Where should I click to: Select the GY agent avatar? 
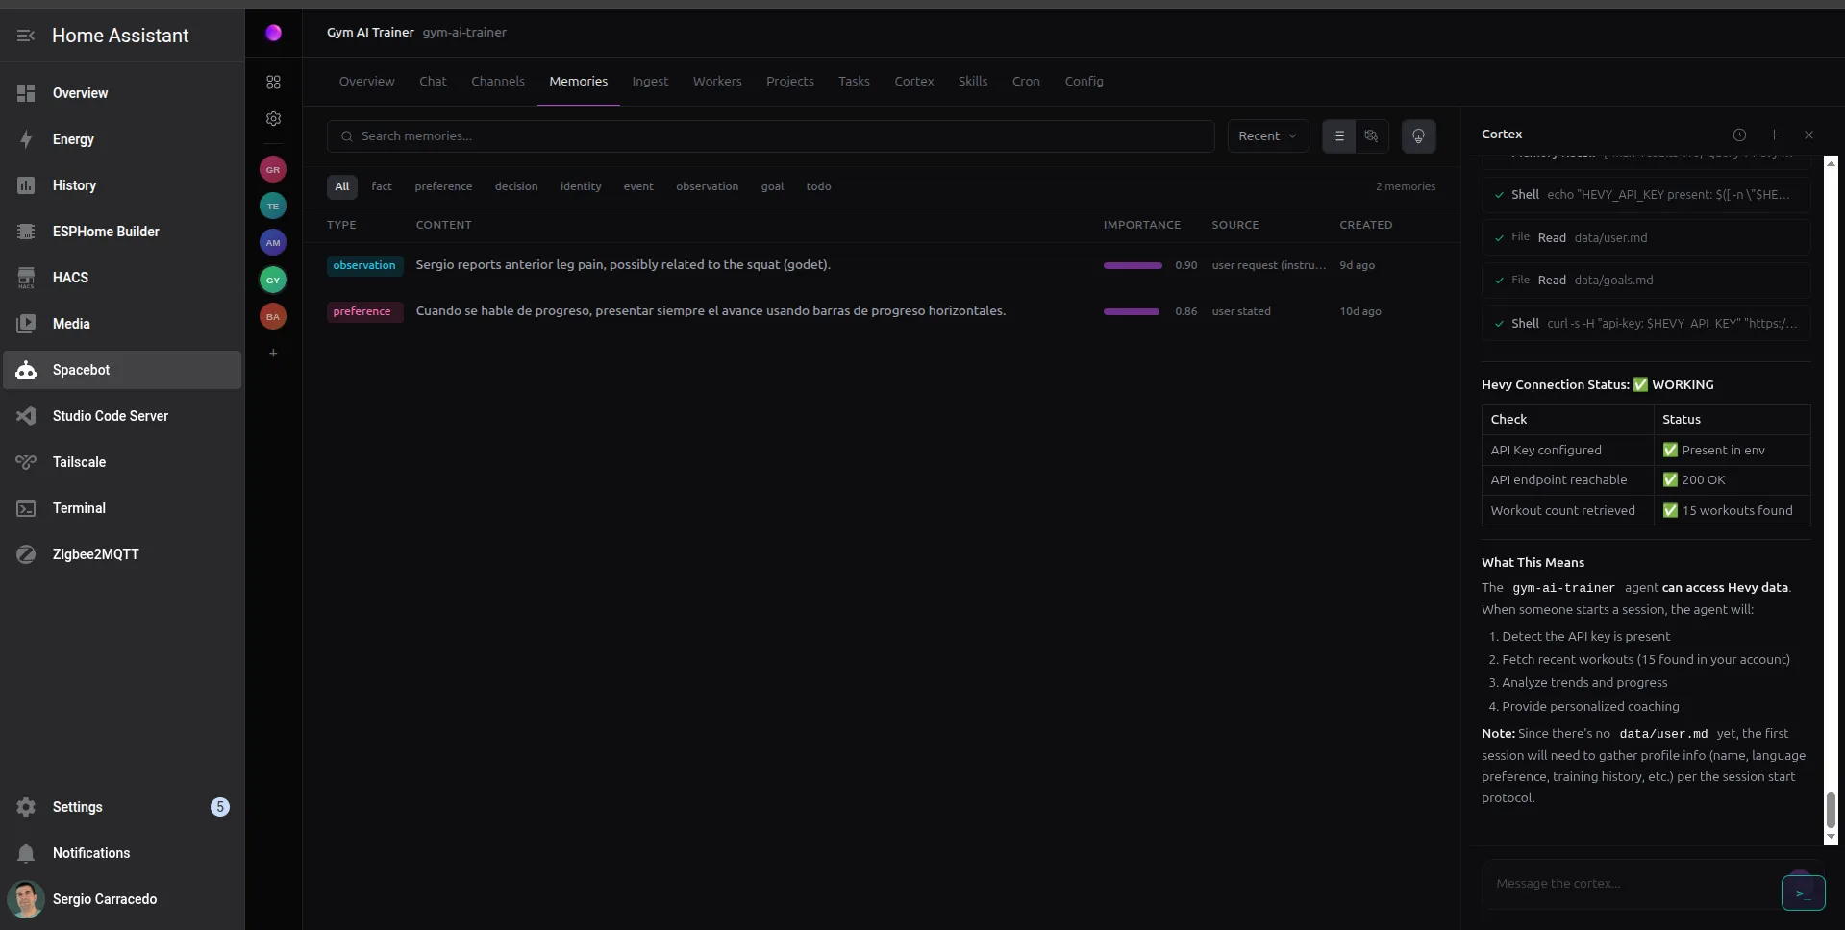tap(273, 280)
